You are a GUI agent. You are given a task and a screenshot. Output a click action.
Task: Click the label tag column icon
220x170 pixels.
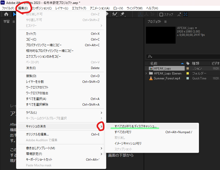(188, 63)
